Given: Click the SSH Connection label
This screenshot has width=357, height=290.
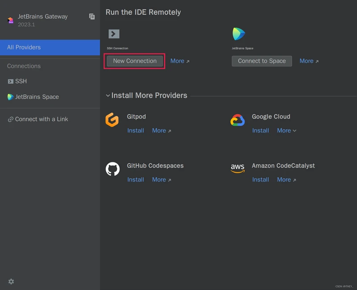Looking at the screenshot, I should 117,48.
